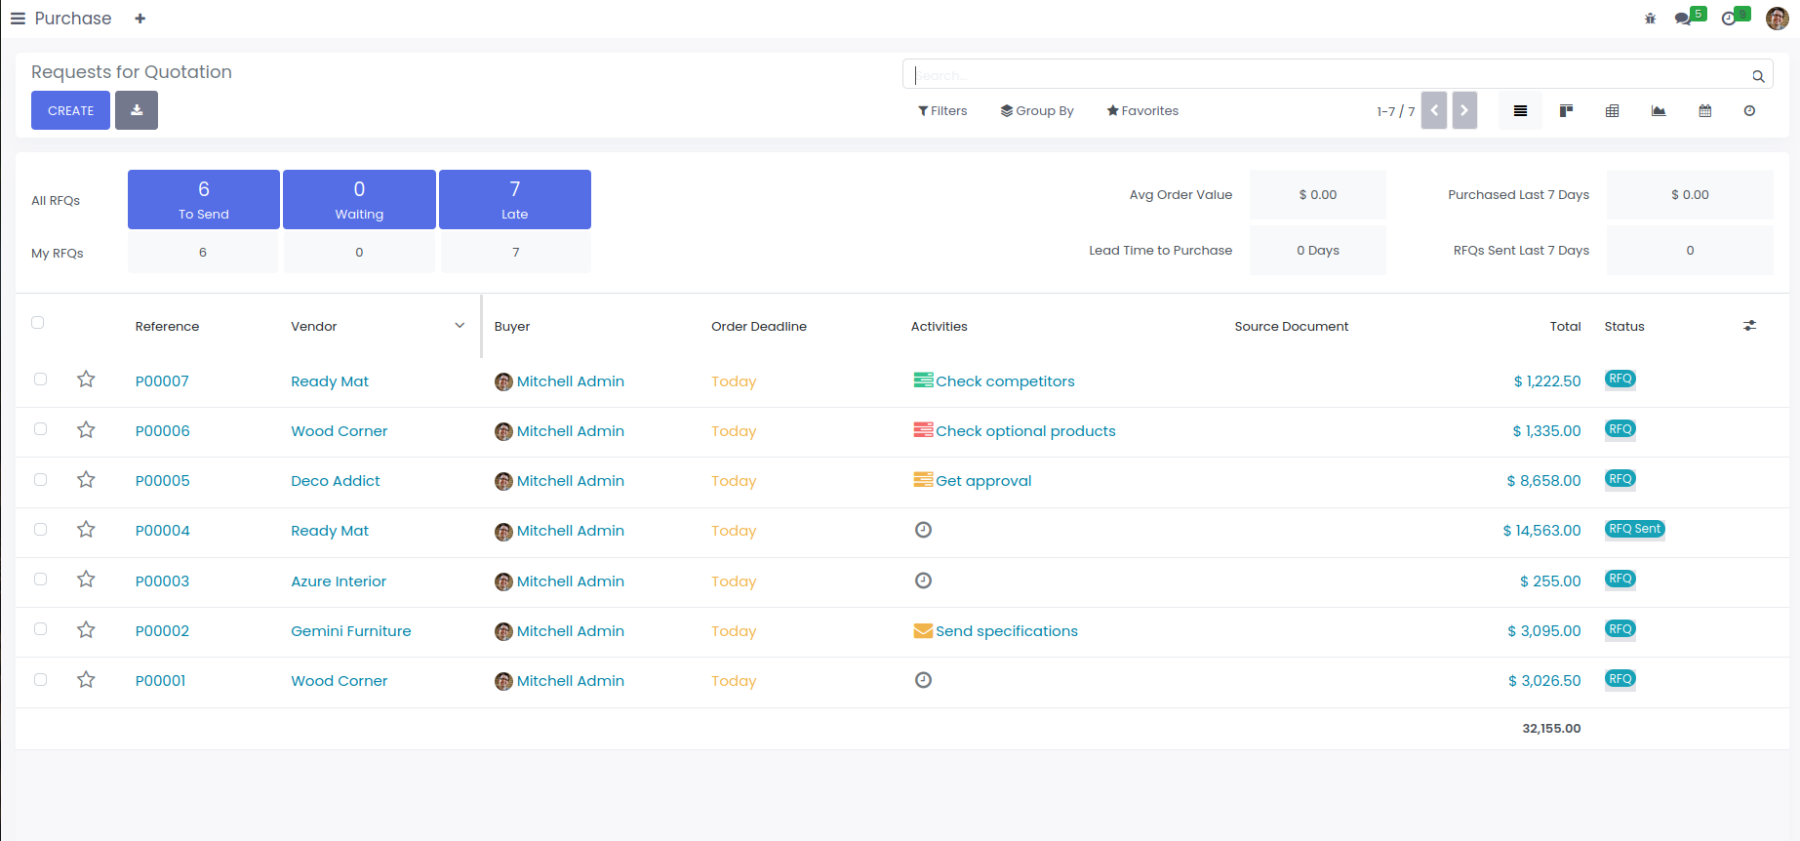
Task: Open optional columns settings in table header
Action: point(1749,326)
